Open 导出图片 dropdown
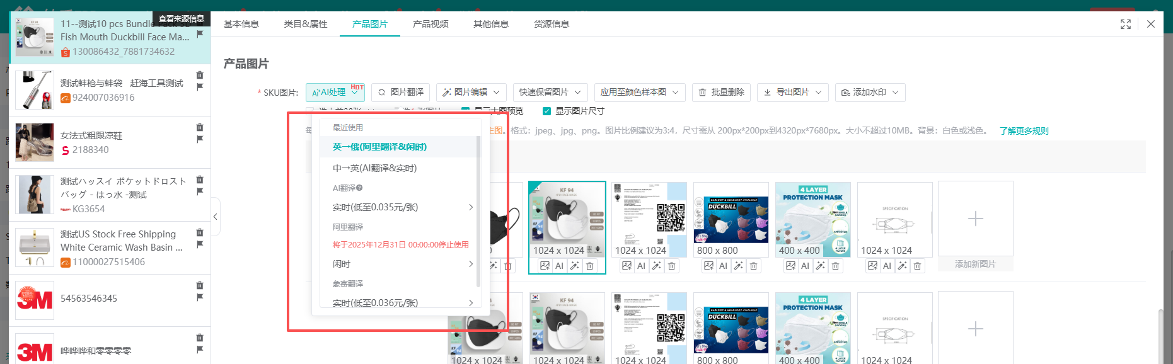1173x364 pixels. click(793, 92)
